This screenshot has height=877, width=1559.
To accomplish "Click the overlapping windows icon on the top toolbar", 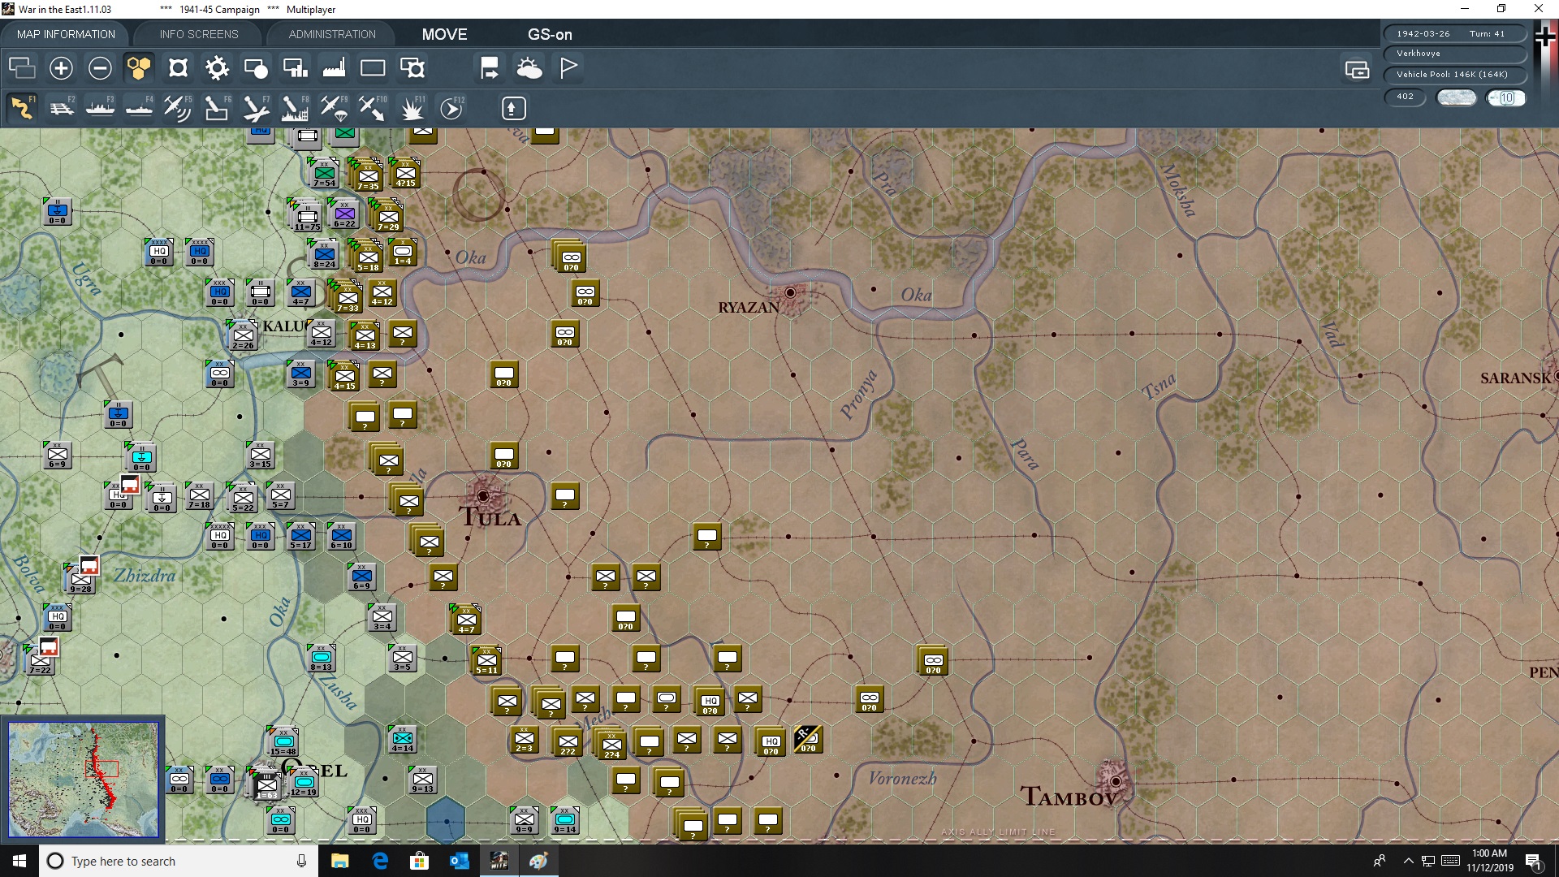I will [x=22, y=68].
